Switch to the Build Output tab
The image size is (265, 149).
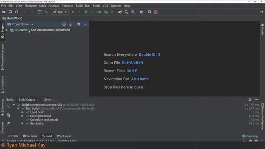click(27, 100)
